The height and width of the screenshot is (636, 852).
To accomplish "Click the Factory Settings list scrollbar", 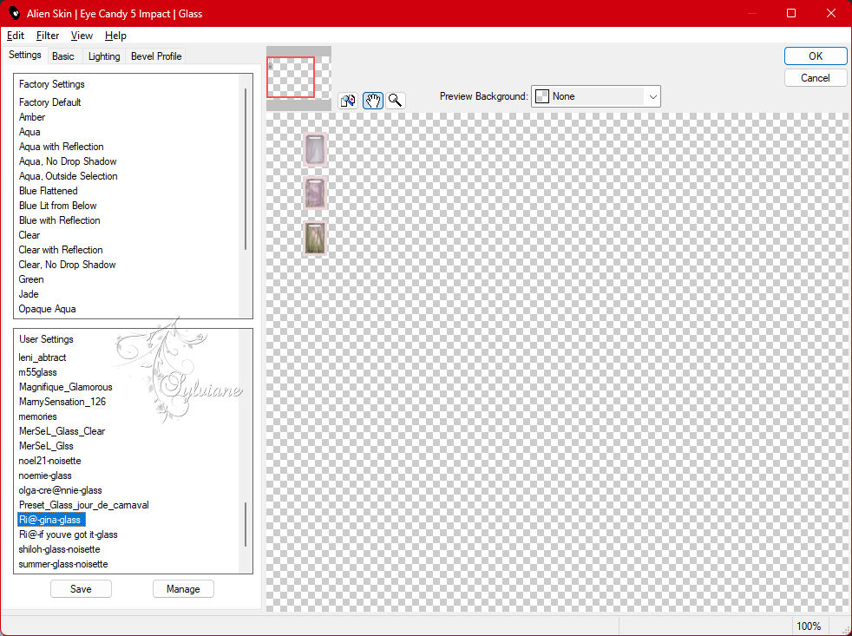I will click(246, 168).
